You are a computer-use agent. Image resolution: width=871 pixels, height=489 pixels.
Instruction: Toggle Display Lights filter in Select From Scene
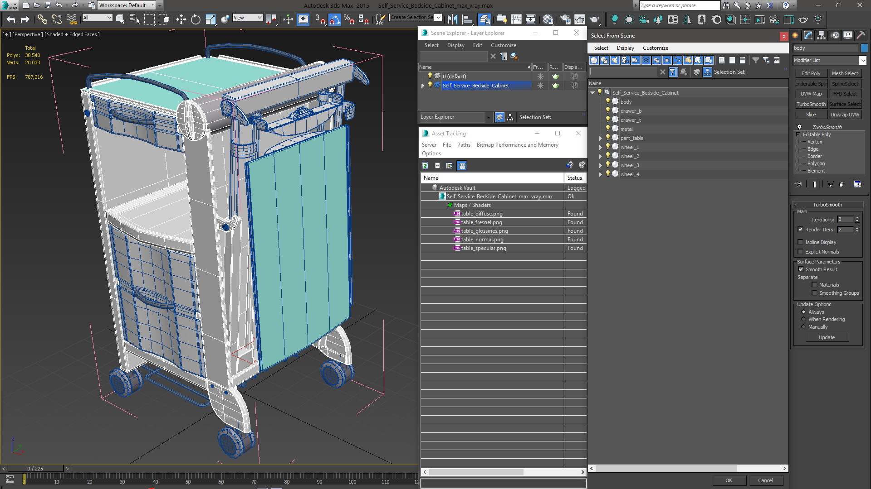coord(615,60)
